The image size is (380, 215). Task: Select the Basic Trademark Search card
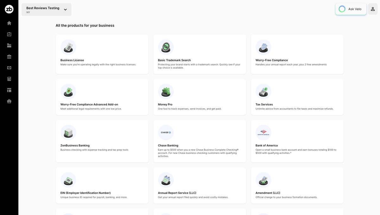tap(199, 54)
